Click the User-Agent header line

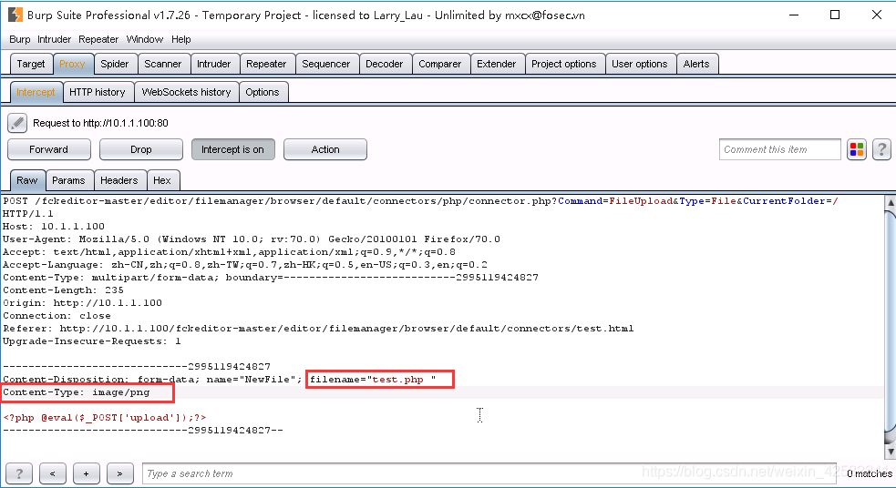point(252,239)
